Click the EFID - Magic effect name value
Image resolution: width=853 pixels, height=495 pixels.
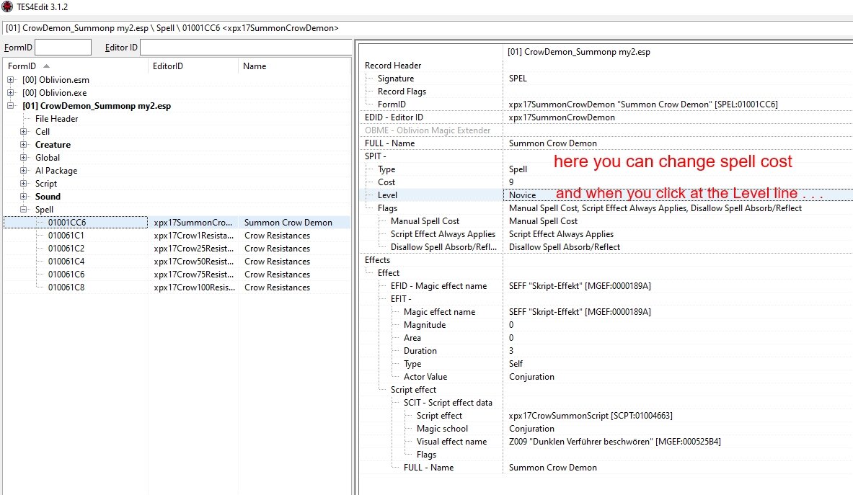click(x=580, y=286)
